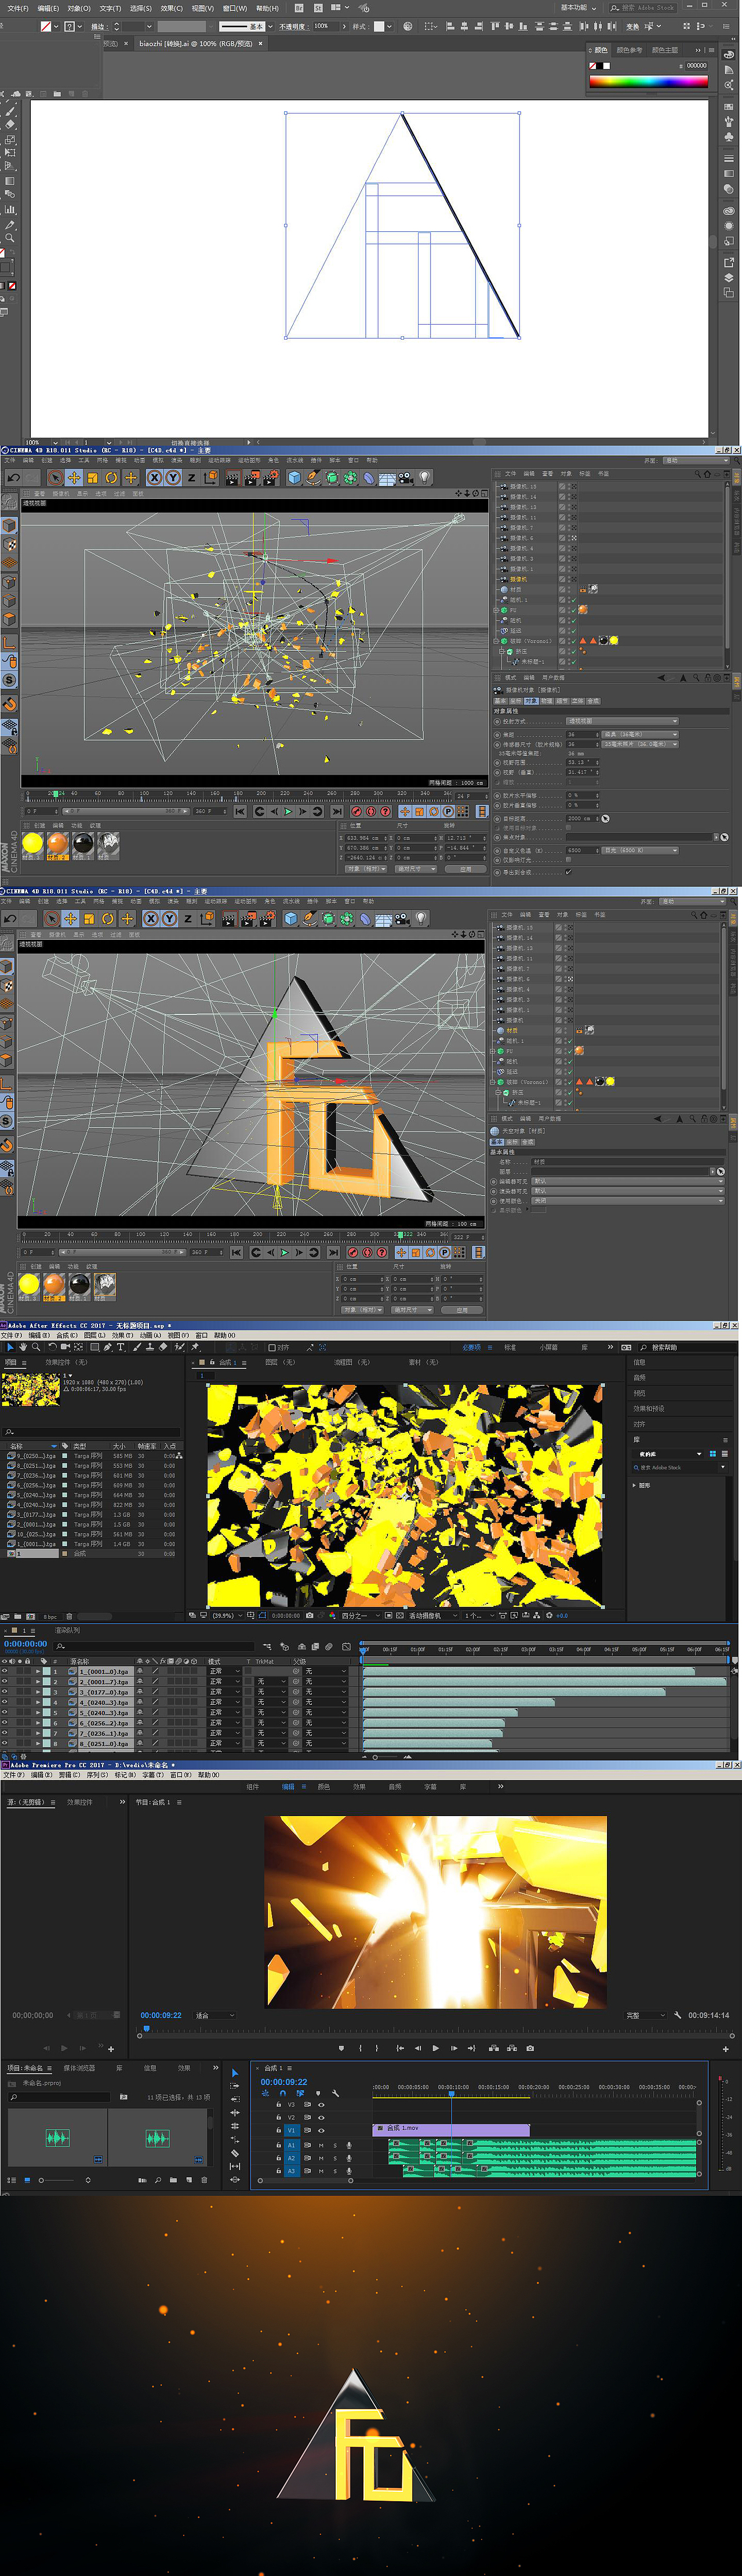This screenshot has width=742, height=2576.
Task: Click Premiere project panel trash icon
Action: (x=204, y=2180)
